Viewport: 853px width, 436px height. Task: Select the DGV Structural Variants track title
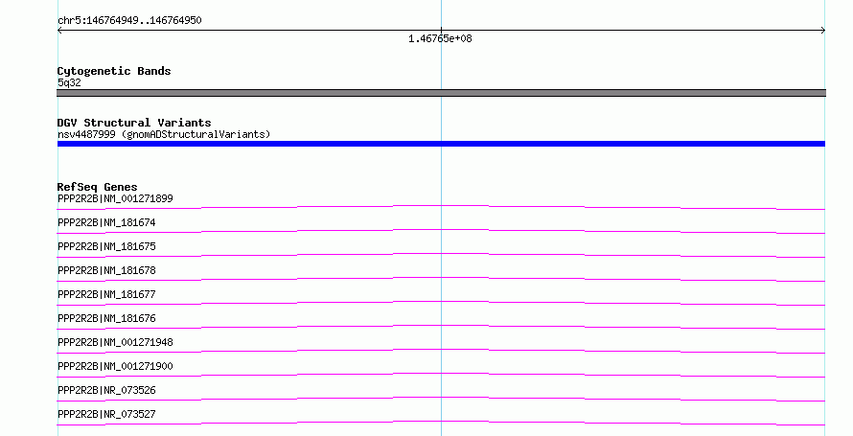pyautogui.click(x=134, y=123)
